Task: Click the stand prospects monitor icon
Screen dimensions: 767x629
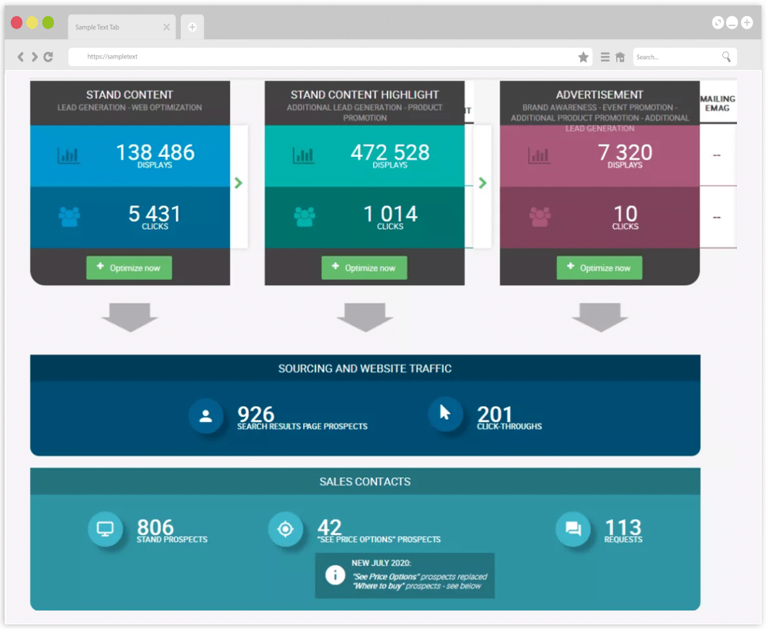Action: point(105,529)
